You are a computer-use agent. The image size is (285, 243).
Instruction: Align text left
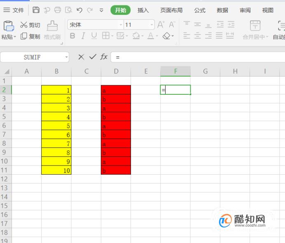coord(187,35)
